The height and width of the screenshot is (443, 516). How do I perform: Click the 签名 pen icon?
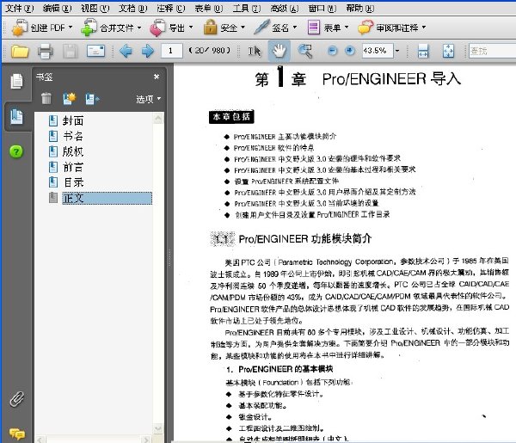pos(261,27)
